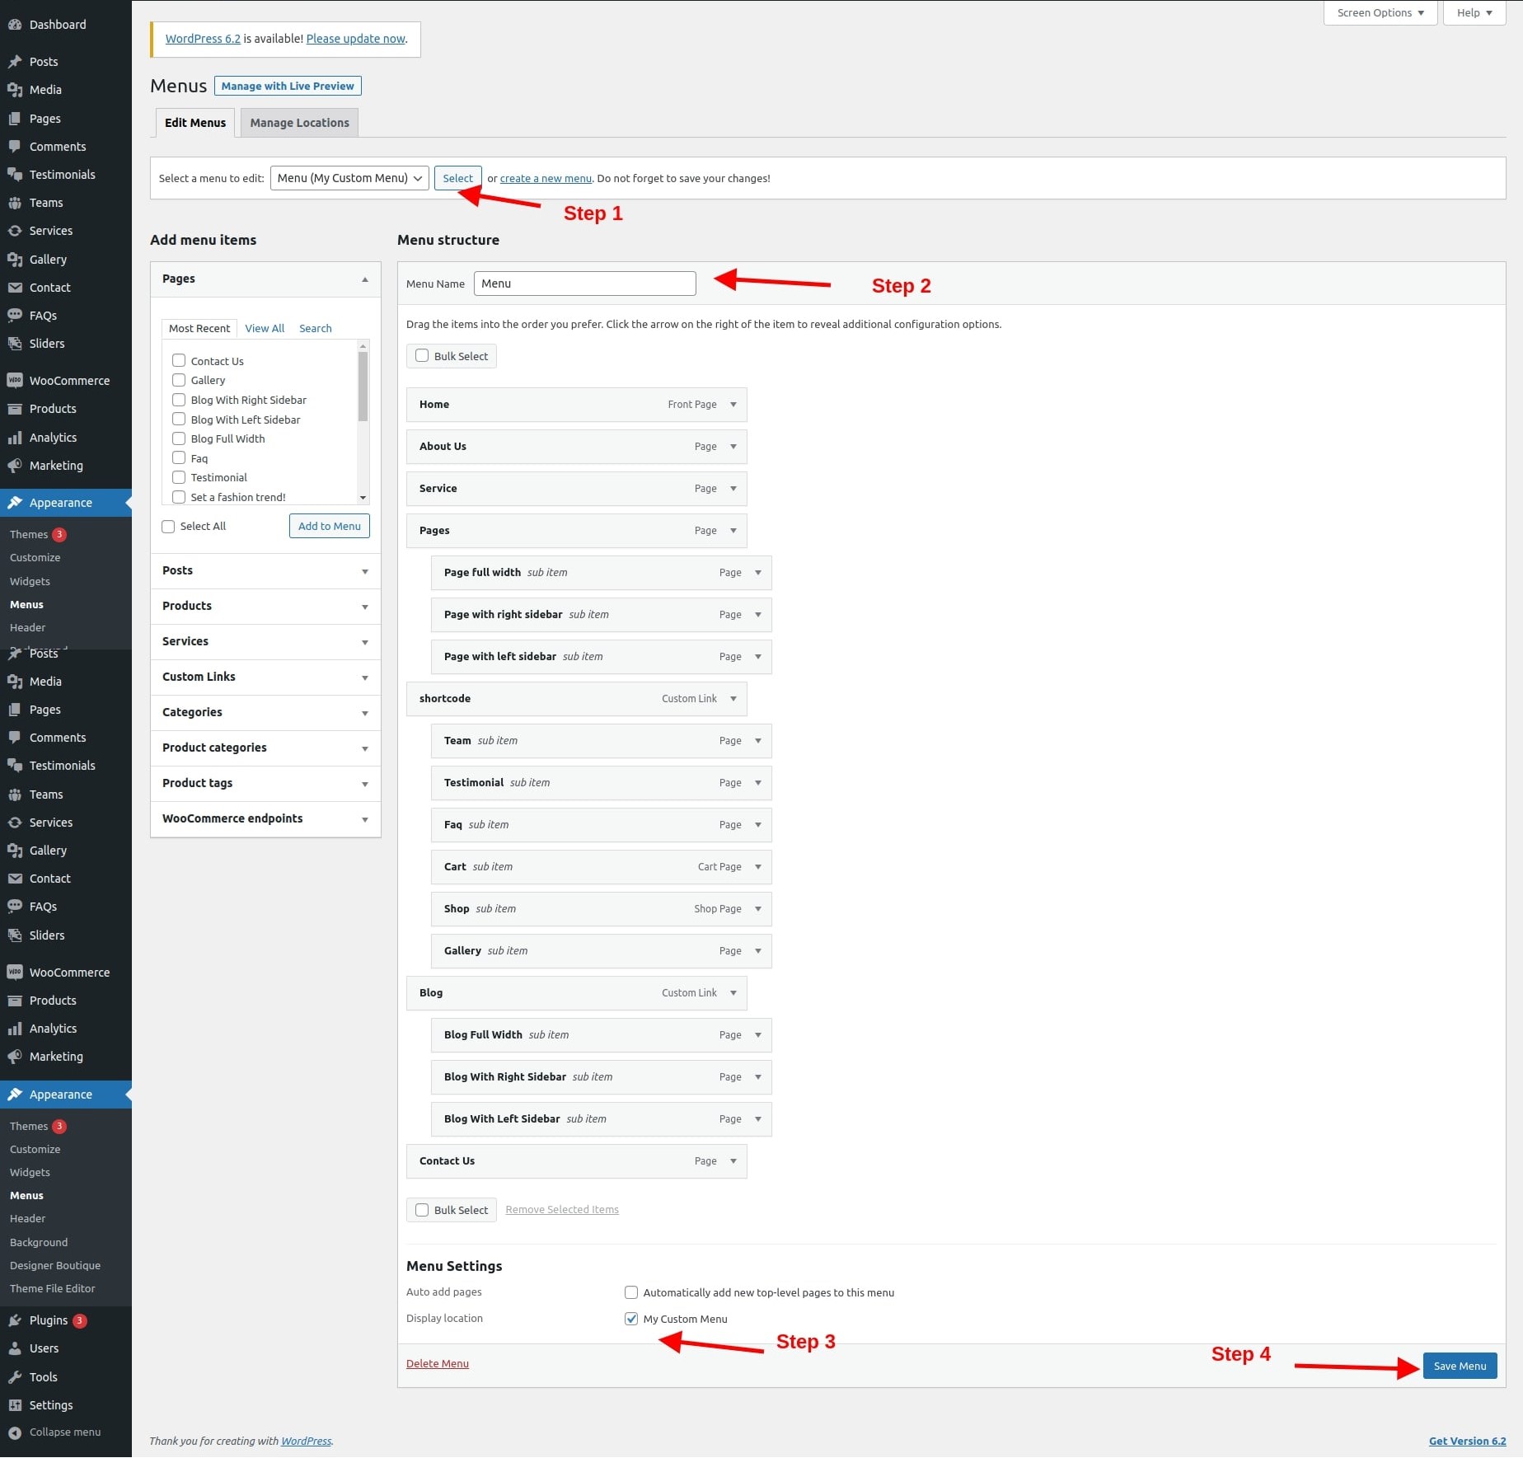Click the arrow icon on Home menu item

[x=733, y=405]
